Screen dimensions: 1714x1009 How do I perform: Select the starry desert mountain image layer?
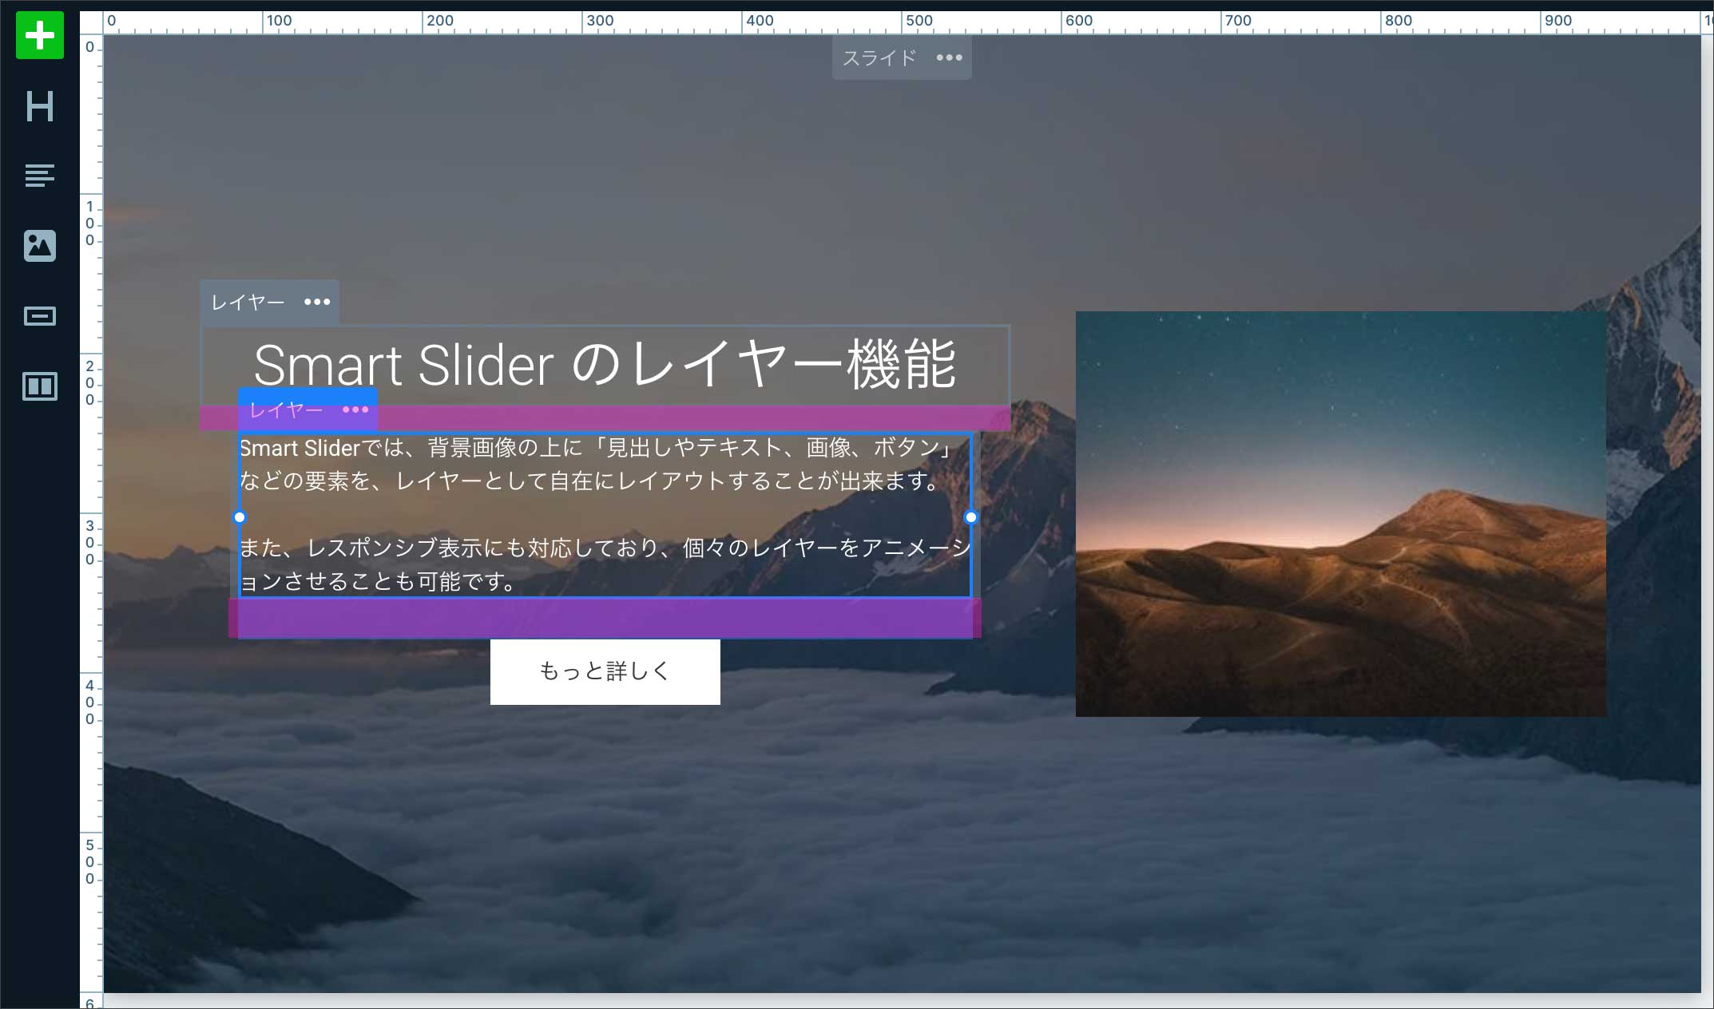pyautogui.click(x=1340, y=513)
